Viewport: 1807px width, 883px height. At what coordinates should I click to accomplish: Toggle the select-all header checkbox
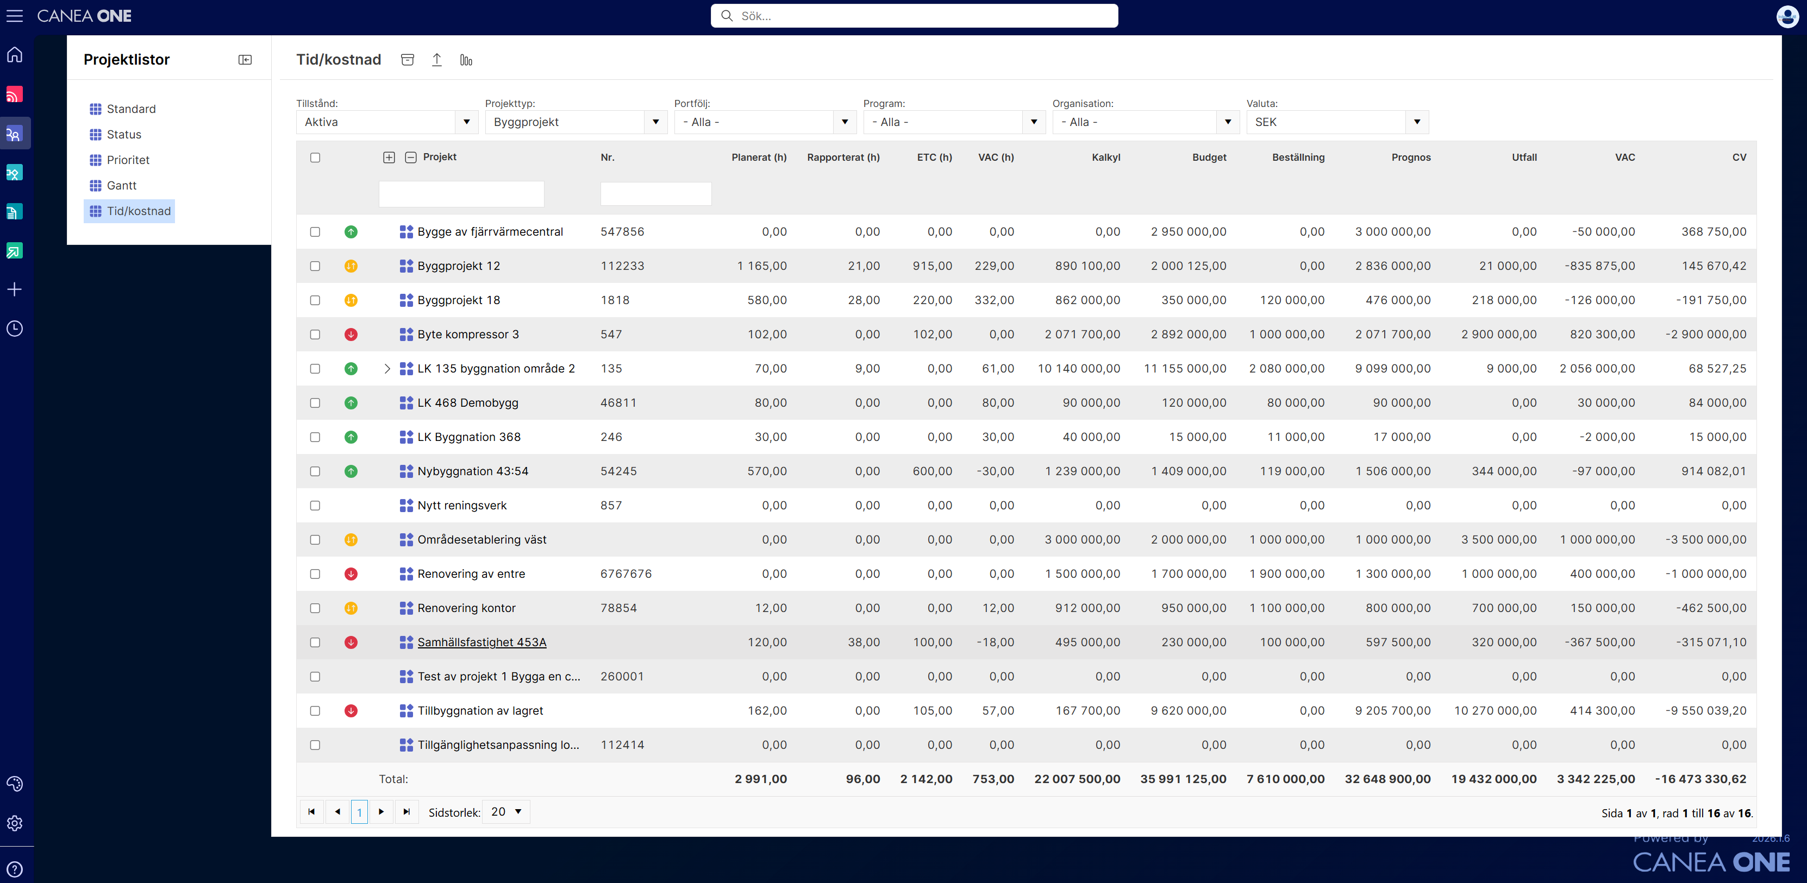(x=315, y=157)
